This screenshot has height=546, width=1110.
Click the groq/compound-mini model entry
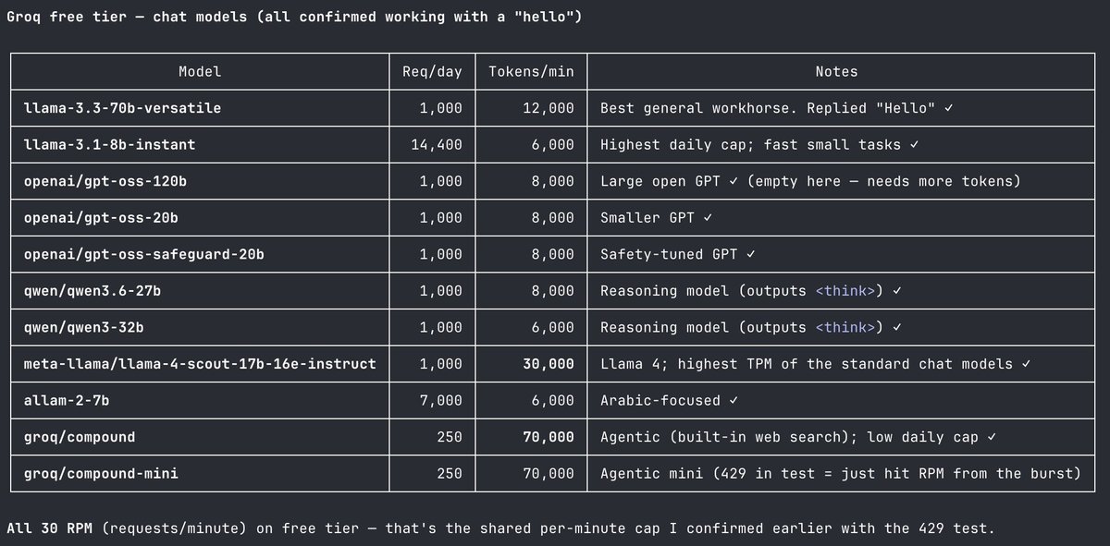point(101,473)
